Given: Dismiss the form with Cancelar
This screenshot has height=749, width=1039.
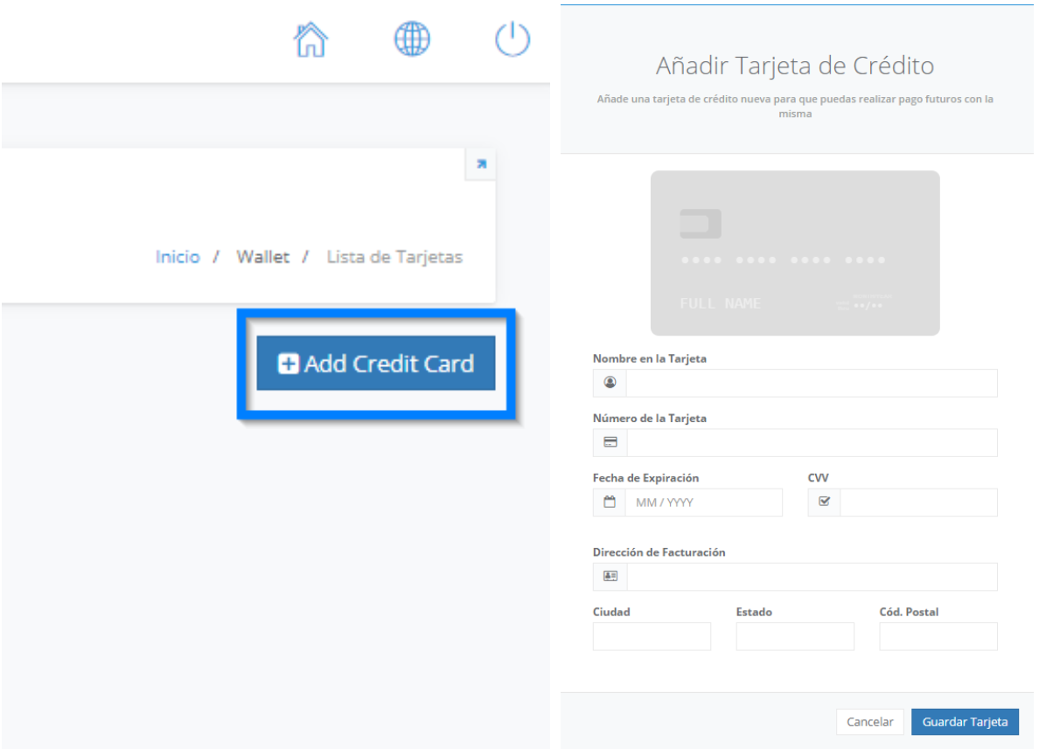Looking at the screenshot, I should point(869,722).
